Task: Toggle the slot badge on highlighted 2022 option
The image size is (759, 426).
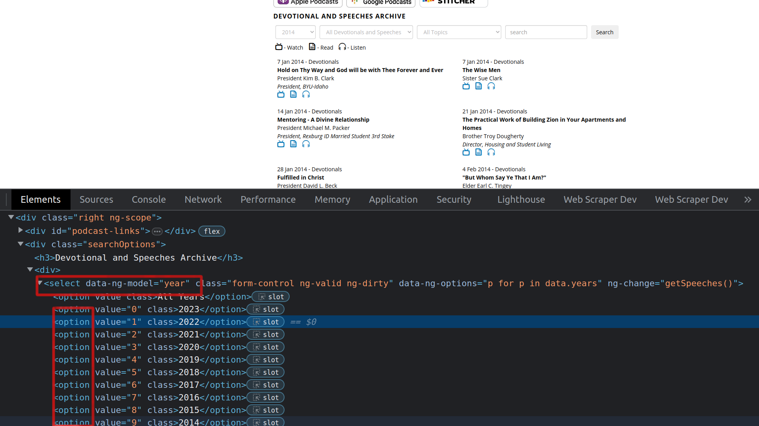Action: [x=266, y=322]
